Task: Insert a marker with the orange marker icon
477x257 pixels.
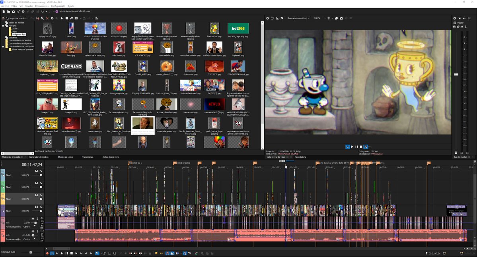Action: click(x=156, y=253)
